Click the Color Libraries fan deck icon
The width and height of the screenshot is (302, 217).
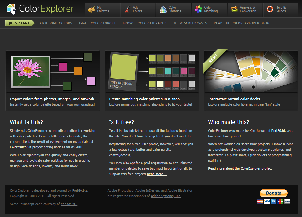[163, 9]
